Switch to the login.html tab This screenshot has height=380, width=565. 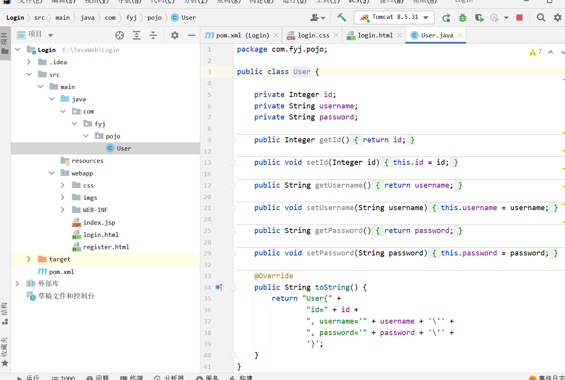pos(375,35)
